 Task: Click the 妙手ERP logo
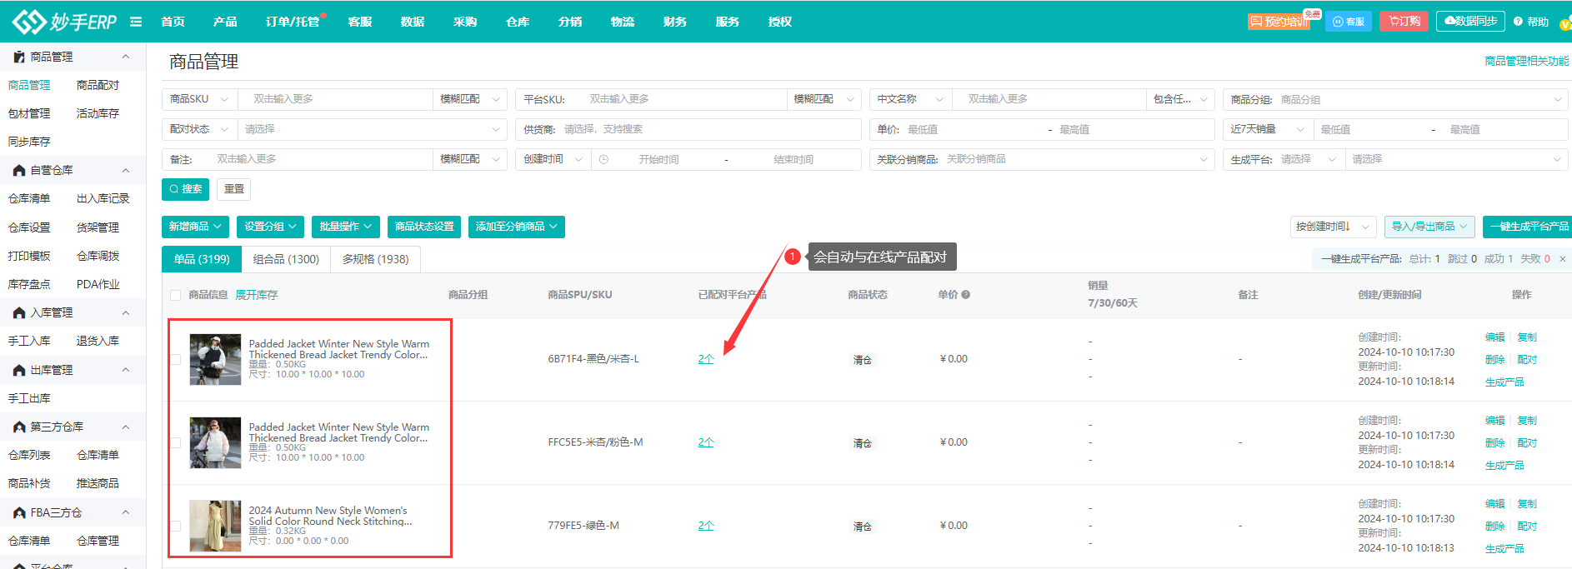point(64,22)
